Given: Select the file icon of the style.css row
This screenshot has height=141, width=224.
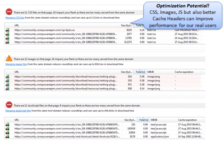Looking at the screenshot, I should point(7,30).
